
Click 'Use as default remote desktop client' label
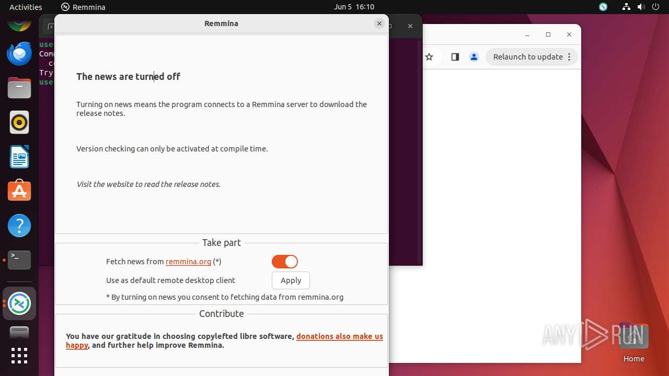(x=170, y=280)
